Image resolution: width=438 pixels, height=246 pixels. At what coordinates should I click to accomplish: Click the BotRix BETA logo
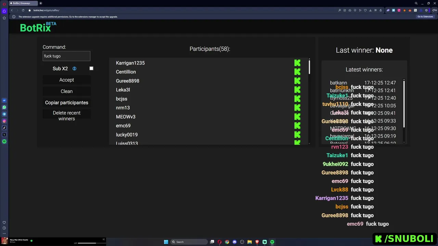point(38,27)
